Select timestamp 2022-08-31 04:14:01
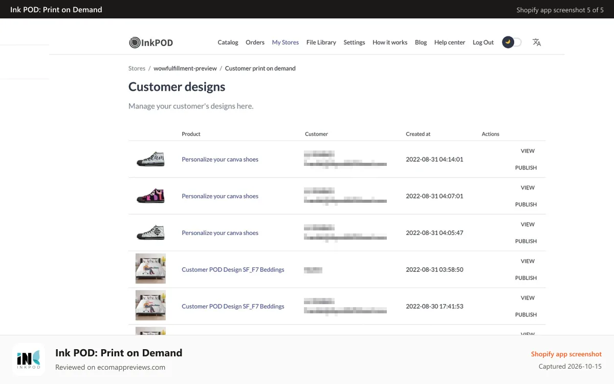 click(x=434, y=159)
